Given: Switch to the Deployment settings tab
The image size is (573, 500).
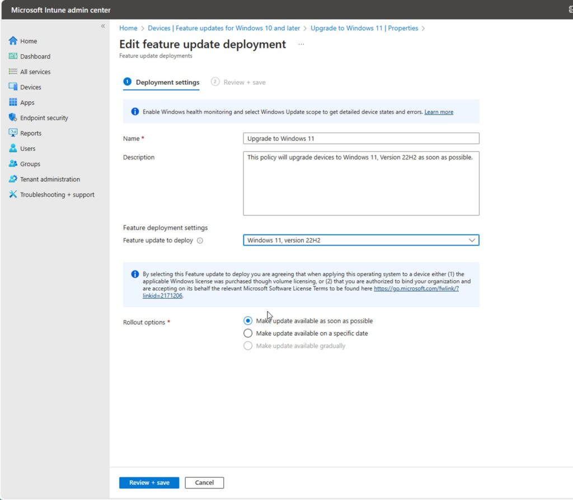Looking at the screenshot, I should click(x=166, y=82).
